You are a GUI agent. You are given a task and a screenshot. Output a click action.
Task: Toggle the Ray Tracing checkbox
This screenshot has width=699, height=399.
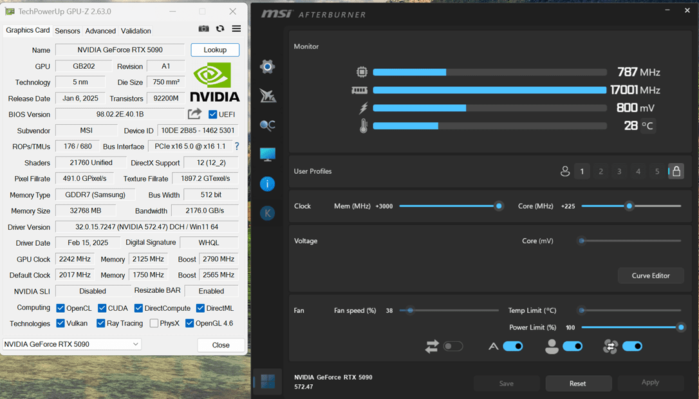(101, 323)
